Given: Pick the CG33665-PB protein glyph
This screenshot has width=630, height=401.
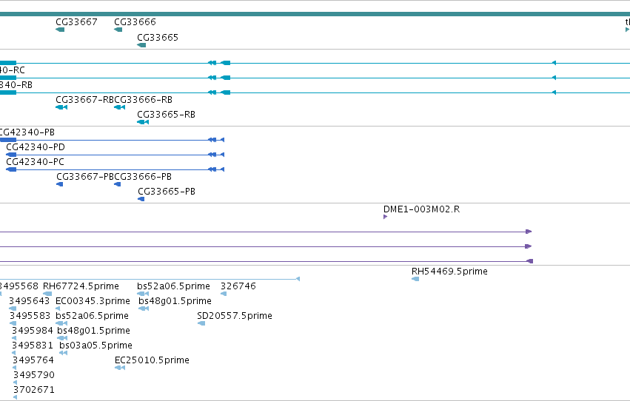Looking at the screenshot, I should tap(141, 199).
